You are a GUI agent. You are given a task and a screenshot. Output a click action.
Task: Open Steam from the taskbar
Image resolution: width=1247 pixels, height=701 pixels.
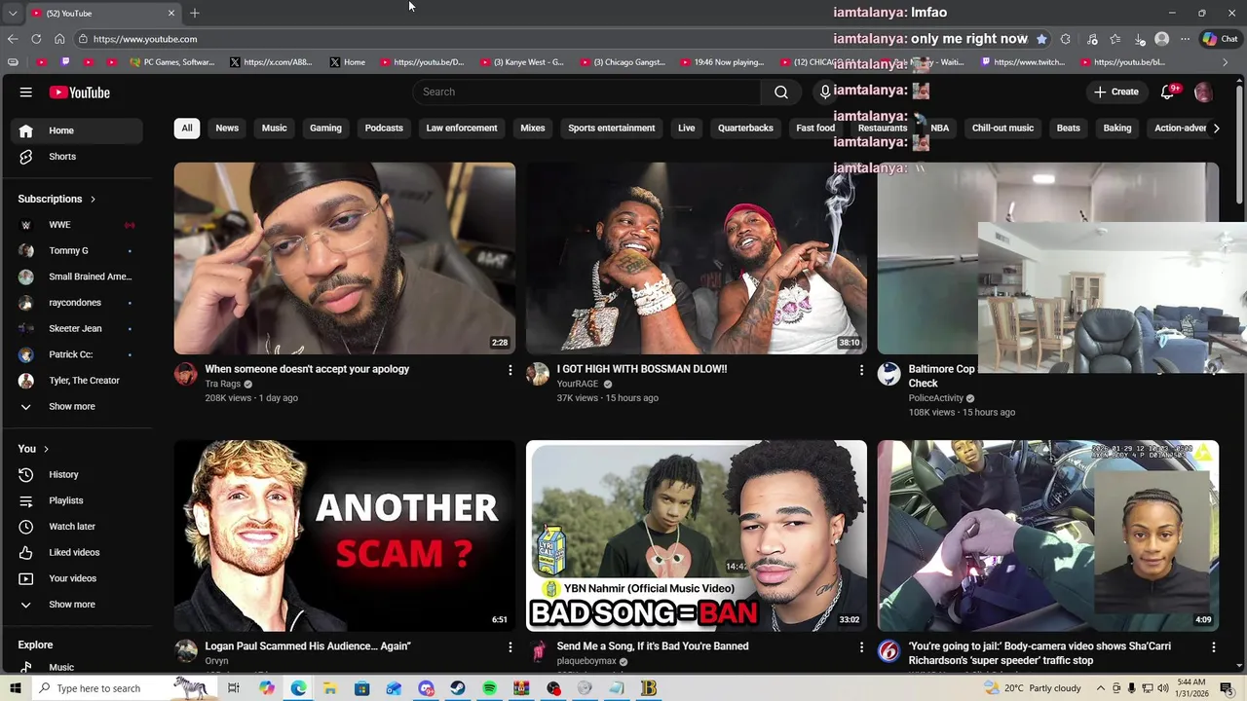pyautogui.click(x=457, y=688)
